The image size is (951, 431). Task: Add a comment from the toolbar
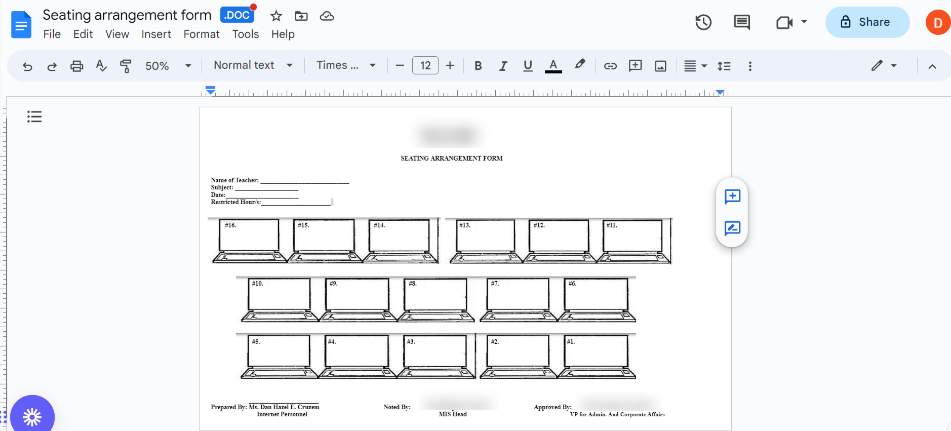(635, 66)
